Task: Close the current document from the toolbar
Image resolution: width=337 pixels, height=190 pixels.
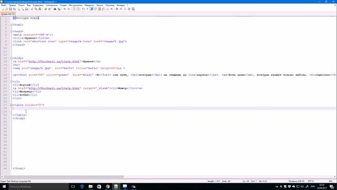Action: pyautogui.click(x=19, y=9)
